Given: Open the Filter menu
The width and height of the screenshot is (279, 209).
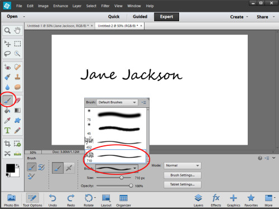Looking at the screenshot, I should 105,6.
